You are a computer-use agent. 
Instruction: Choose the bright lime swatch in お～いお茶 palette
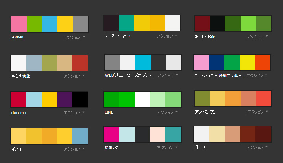pos(248,24)
